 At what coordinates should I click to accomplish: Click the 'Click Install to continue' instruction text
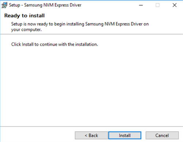[55, 44]
